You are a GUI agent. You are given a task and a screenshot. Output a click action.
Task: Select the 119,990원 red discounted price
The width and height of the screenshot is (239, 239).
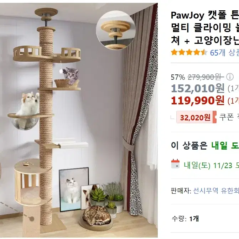click(x=198, y=101)
